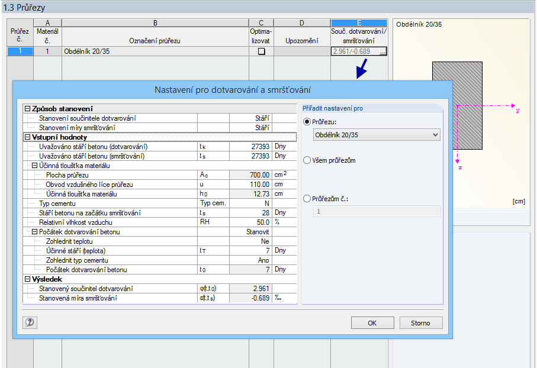Image resolution: width=537 pixels, height=368 pixels.
Task: Collapse the Účinná tloušťka materiálu subgroup
Action: pos(34,166)
